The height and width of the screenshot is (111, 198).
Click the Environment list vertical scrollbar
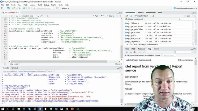(x=196, y=36)
